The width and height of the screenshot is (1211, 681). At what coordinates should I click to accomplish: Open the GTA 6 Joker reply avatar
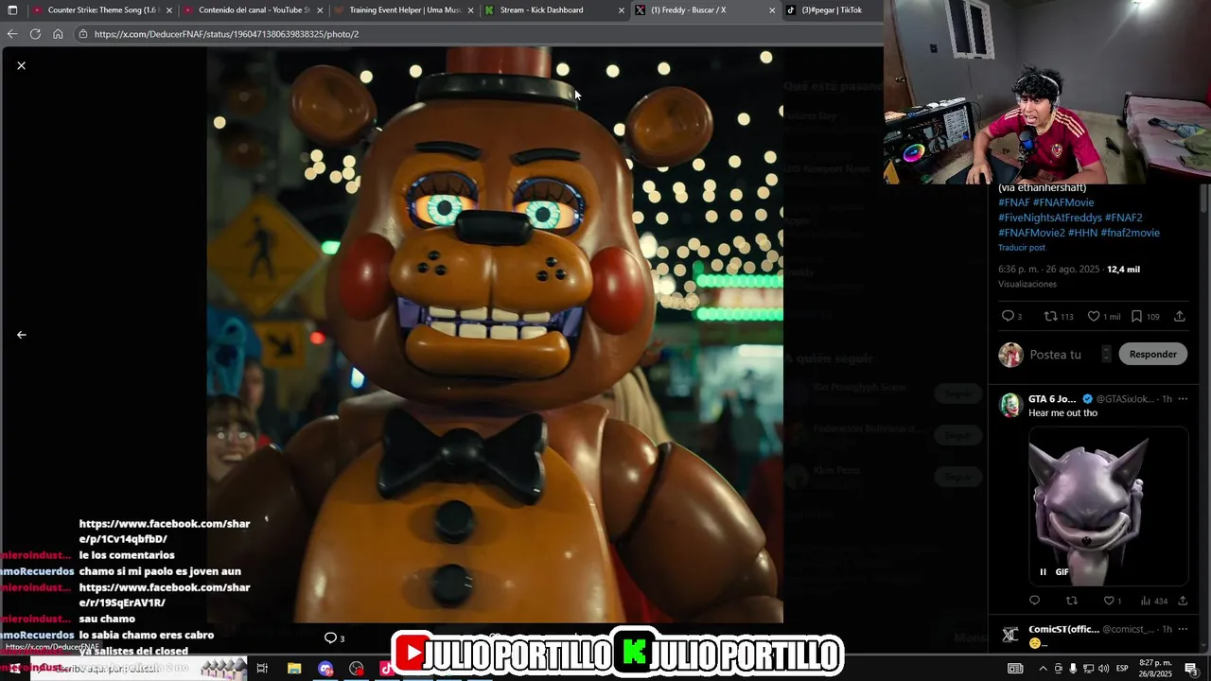tap(1010, 405)
